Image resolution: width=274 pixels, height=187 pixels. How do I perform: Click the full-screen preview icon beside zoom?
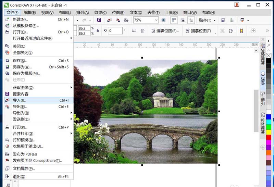[163, 20]
